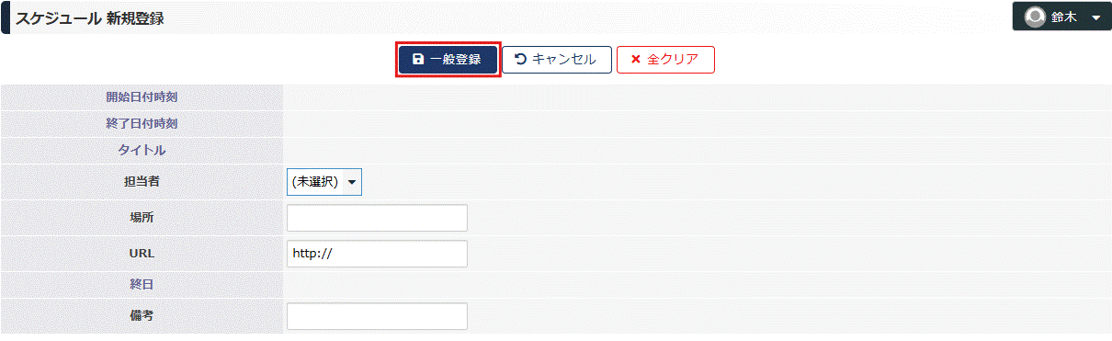1112x341 pixels.
Task: Open the 担当者 (未選択) dropdown
Action: [324, 182]
